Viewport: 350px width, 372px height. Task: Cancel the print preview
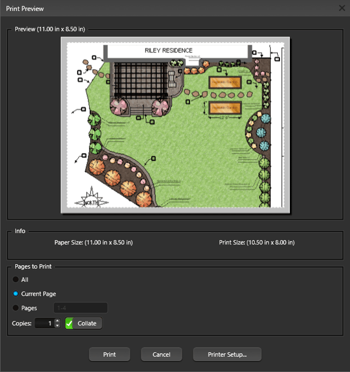[162, 354]
